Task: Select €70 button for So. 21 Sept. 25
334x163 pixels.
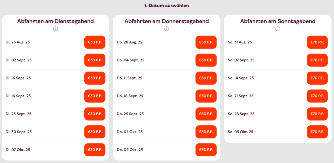Action: pyautogui.click(x=317, y=96)
